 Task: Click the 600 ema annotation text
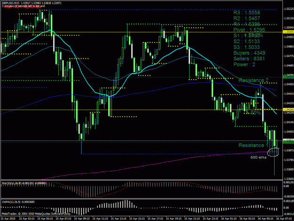click(258, 157)
